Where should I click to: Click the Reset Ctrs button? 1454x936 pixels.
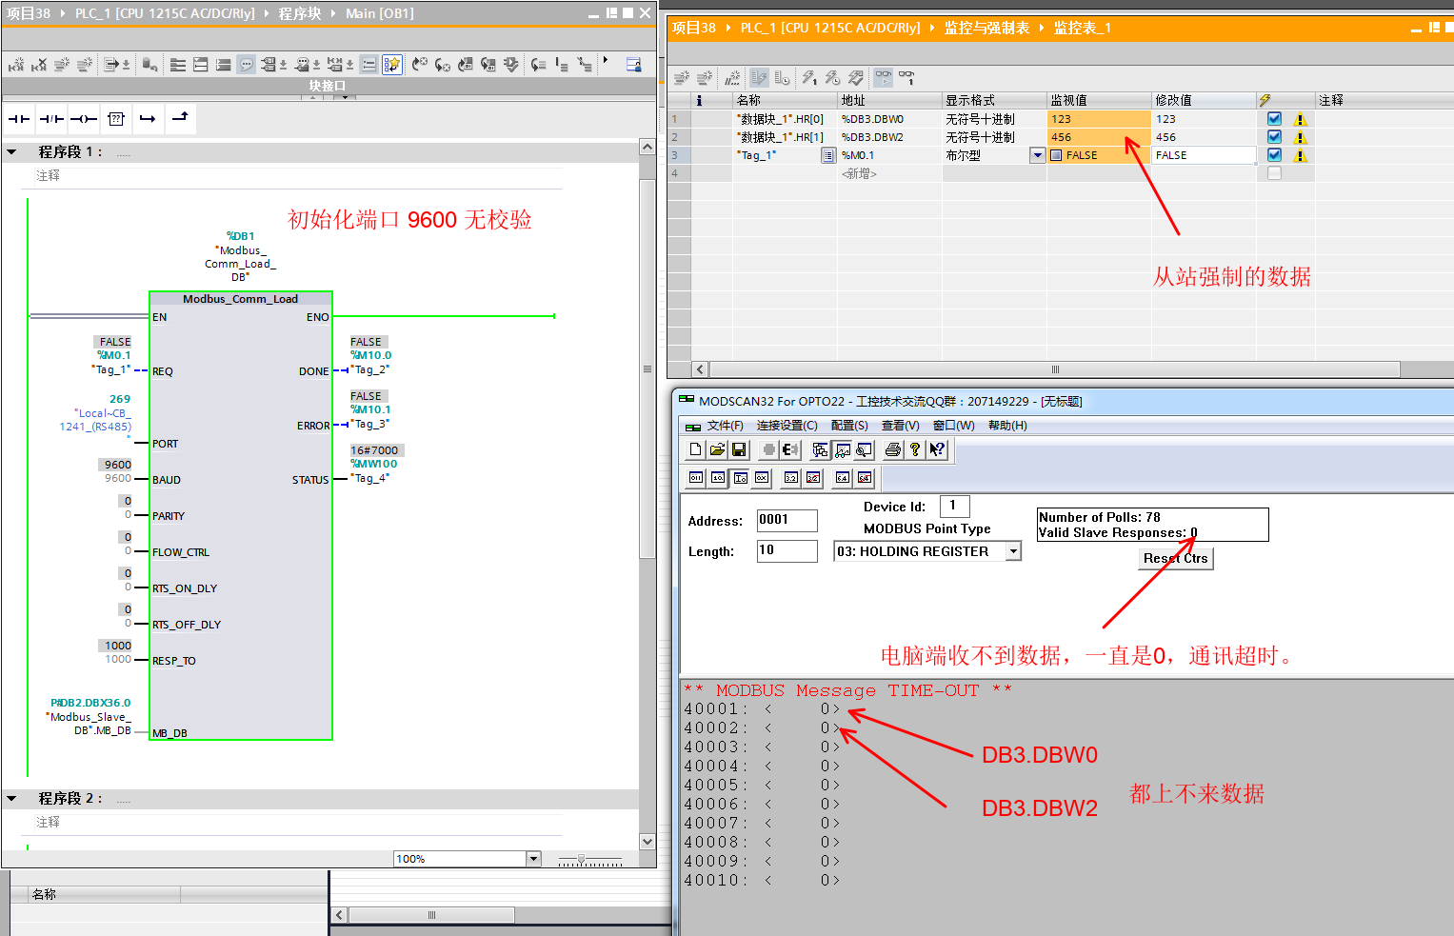click(x=1175, y=559)
